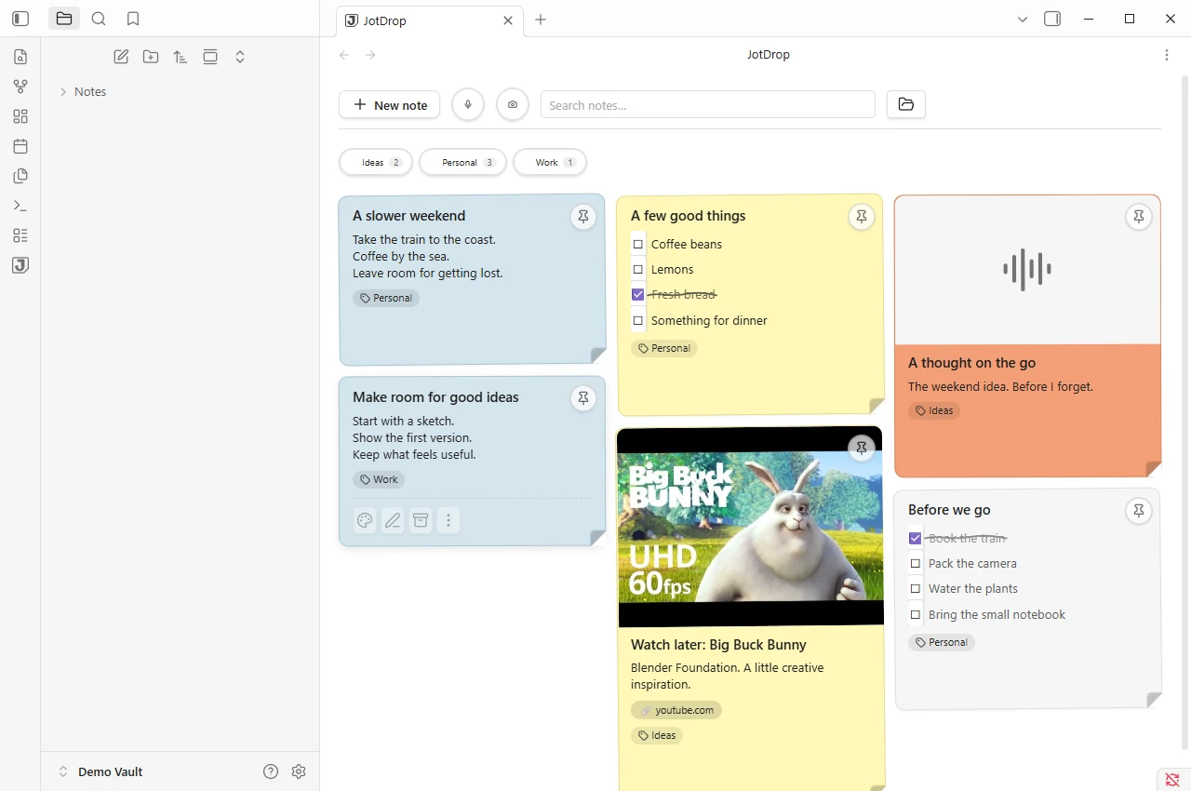The image size is (1191, 791).
Task: Click the Ideas tag on 'A thought on the go'
Action: point(934,410)
